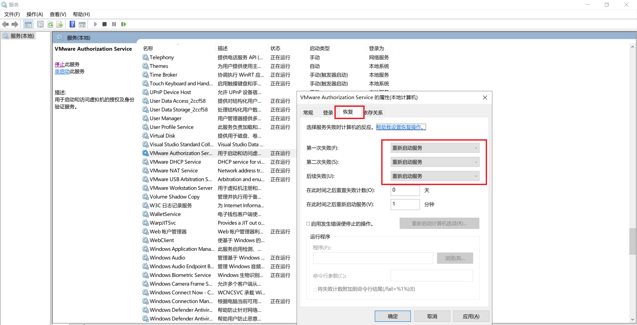
Task: Click the reset fail count days field
Action: (405, 190)
